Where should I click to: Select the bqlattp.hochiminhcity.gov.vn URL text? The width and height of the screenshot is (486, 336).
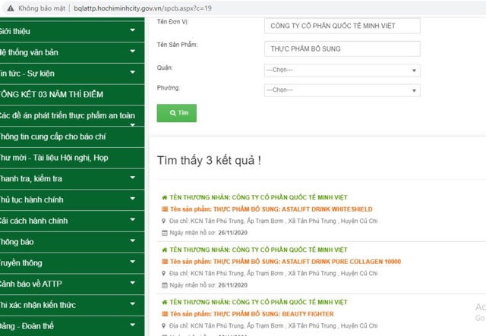(x=143, y=8)
